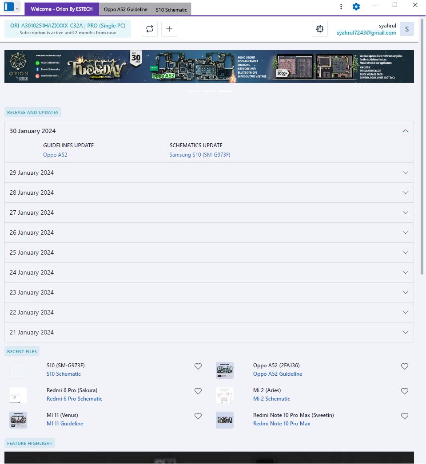Open Samsung S10 (SM-G973F) schematic link
426x464 pixels.
(199, 155)
